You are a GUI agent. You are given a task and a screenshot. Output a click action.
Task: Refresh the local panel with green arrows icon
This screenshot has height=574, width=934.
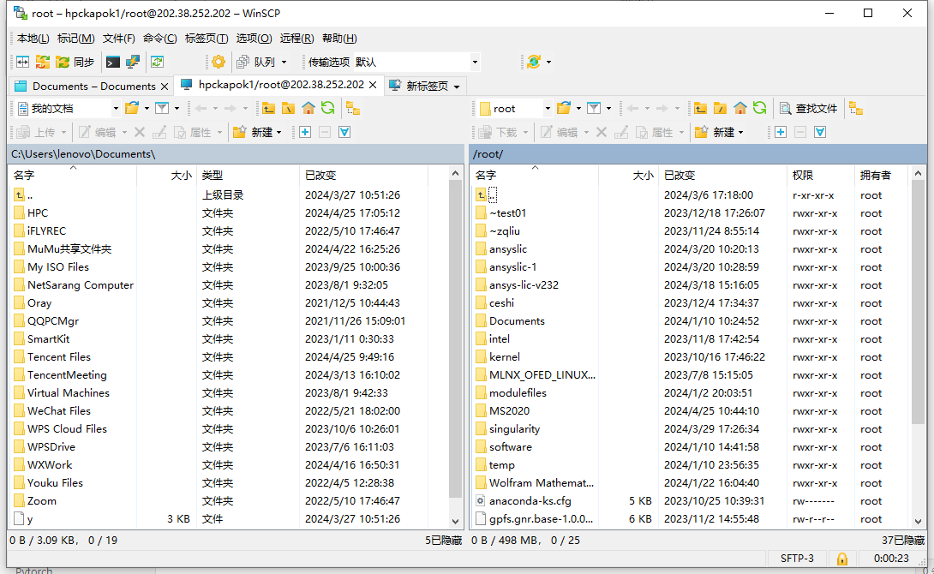(x=327, y=108)
